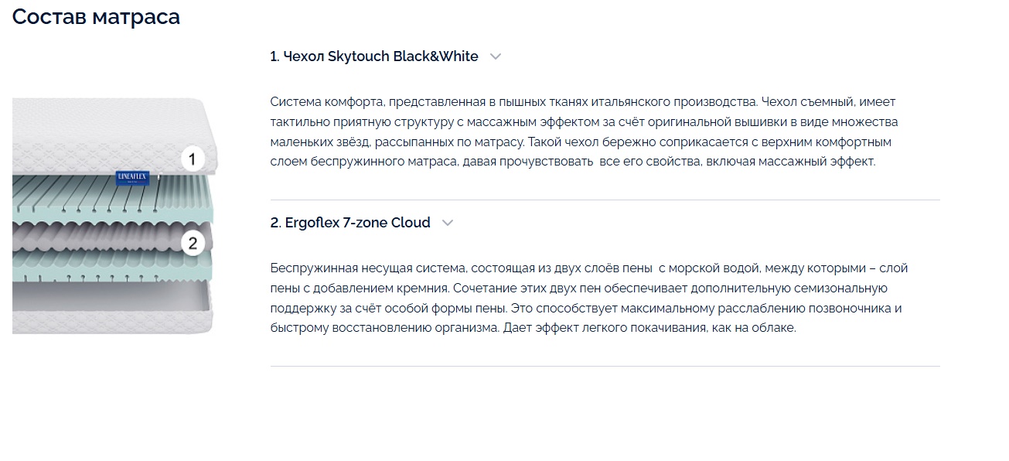The width and height of the screenshot is (1009, 461).
Task: Click the Skytouch cover description paragraph
Action: point(585,132)
